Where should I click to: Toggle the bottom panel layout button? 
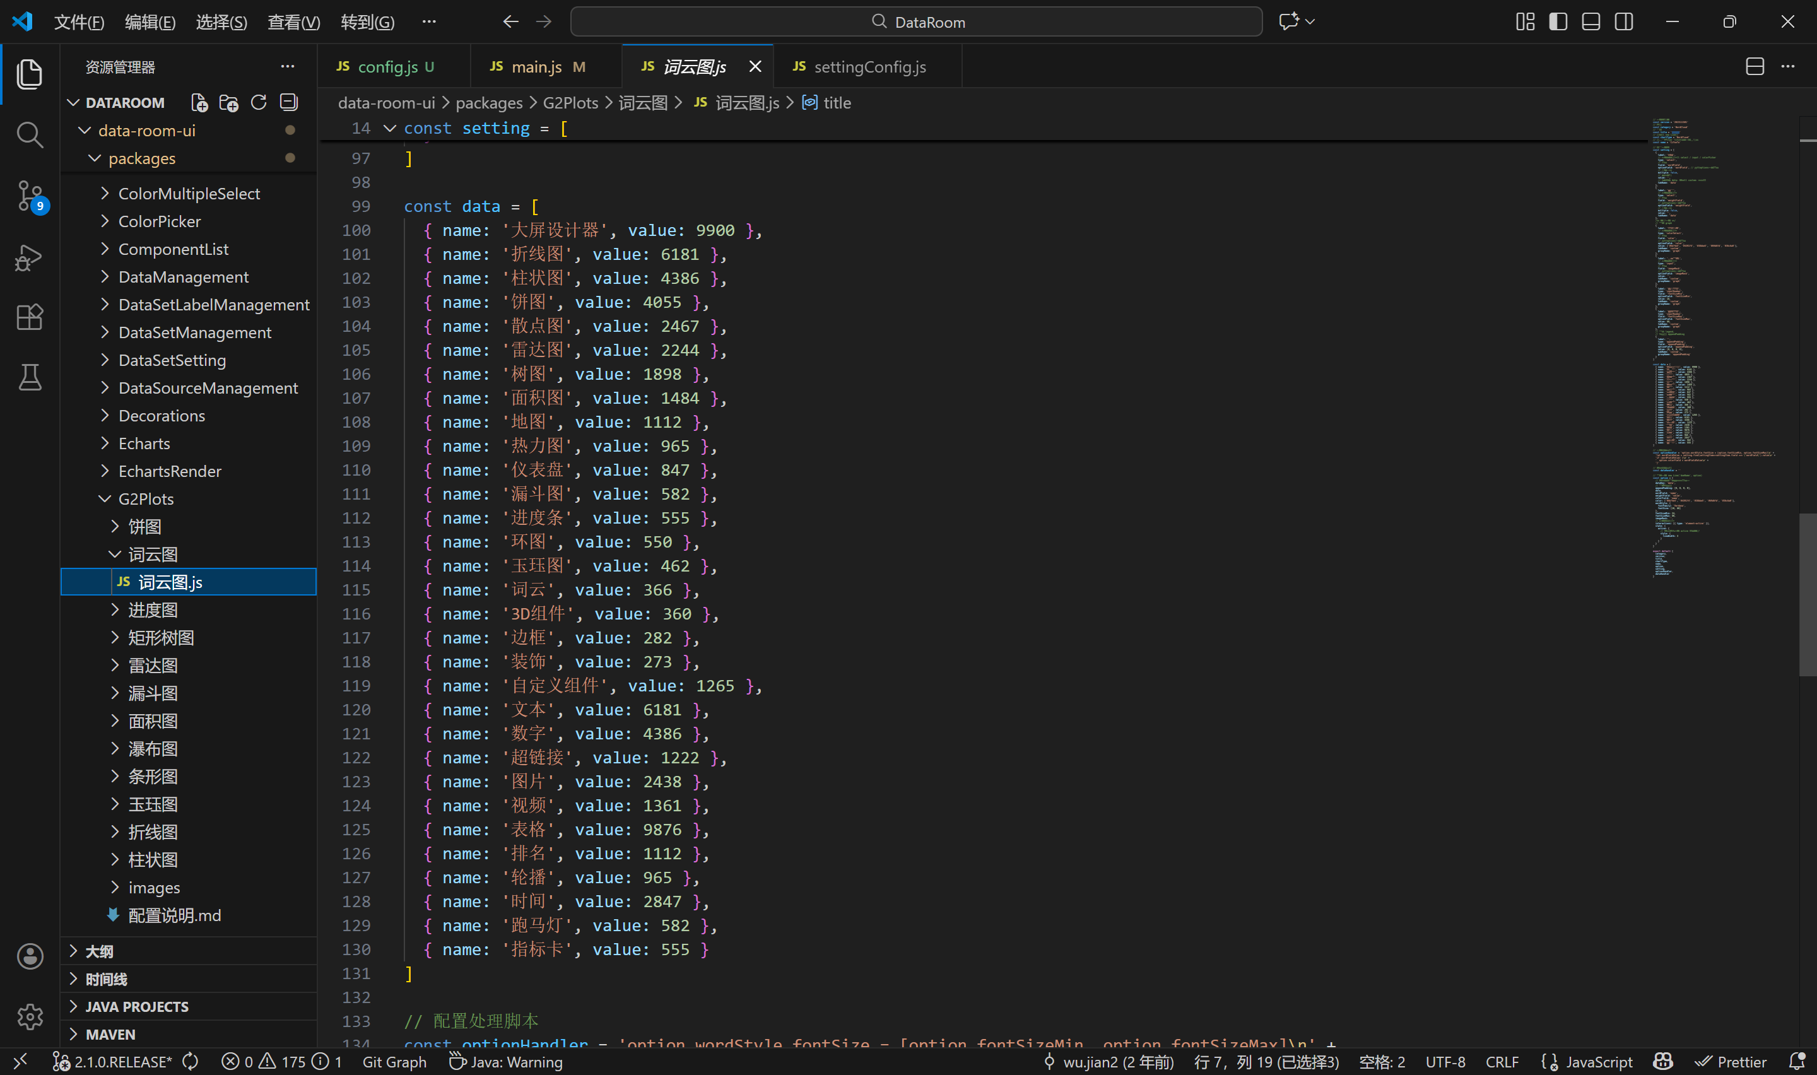(1591, 21)
